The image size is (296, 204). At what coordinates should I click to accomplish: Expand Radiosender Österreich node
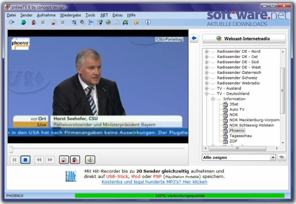pos(206,73)
